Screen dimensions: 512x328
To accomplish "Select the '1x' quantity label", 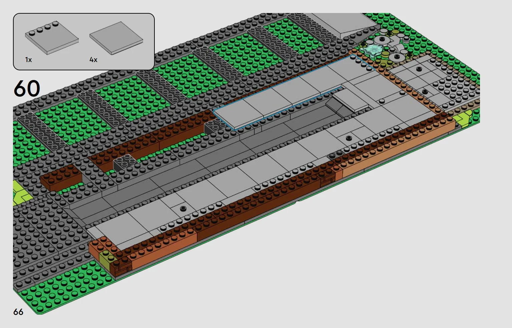I will click(28, 60).
